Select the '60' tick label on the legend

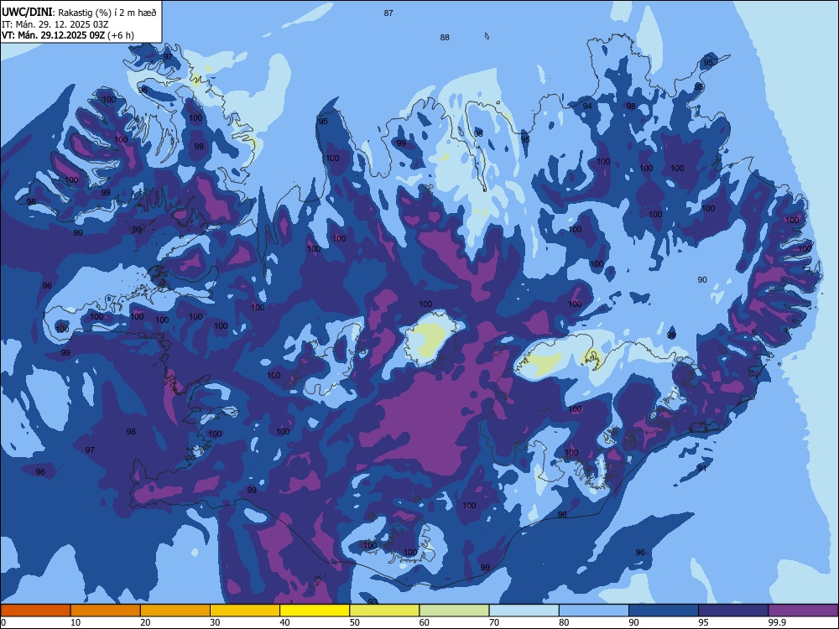425,622
